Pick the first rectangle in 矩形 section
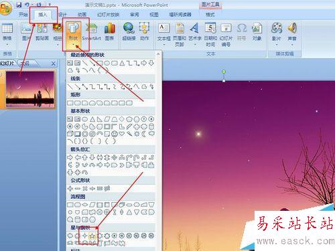335x251 pixels. tap(70, 103)
